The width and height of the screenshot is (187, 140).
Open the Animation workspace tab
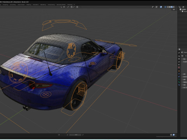[36, 5]
